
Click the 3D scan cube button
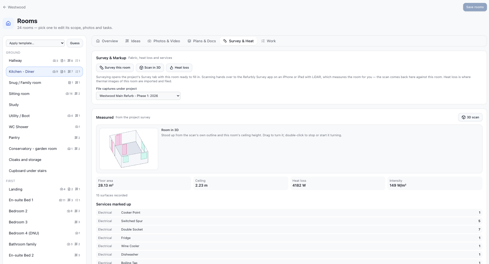coord(470,117)
